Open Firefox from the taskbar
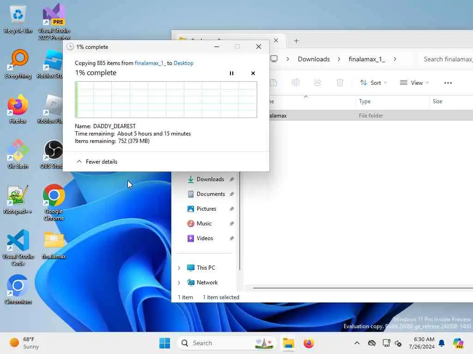The height and width of the screenshot is (354, 473). tap(309, 343)
